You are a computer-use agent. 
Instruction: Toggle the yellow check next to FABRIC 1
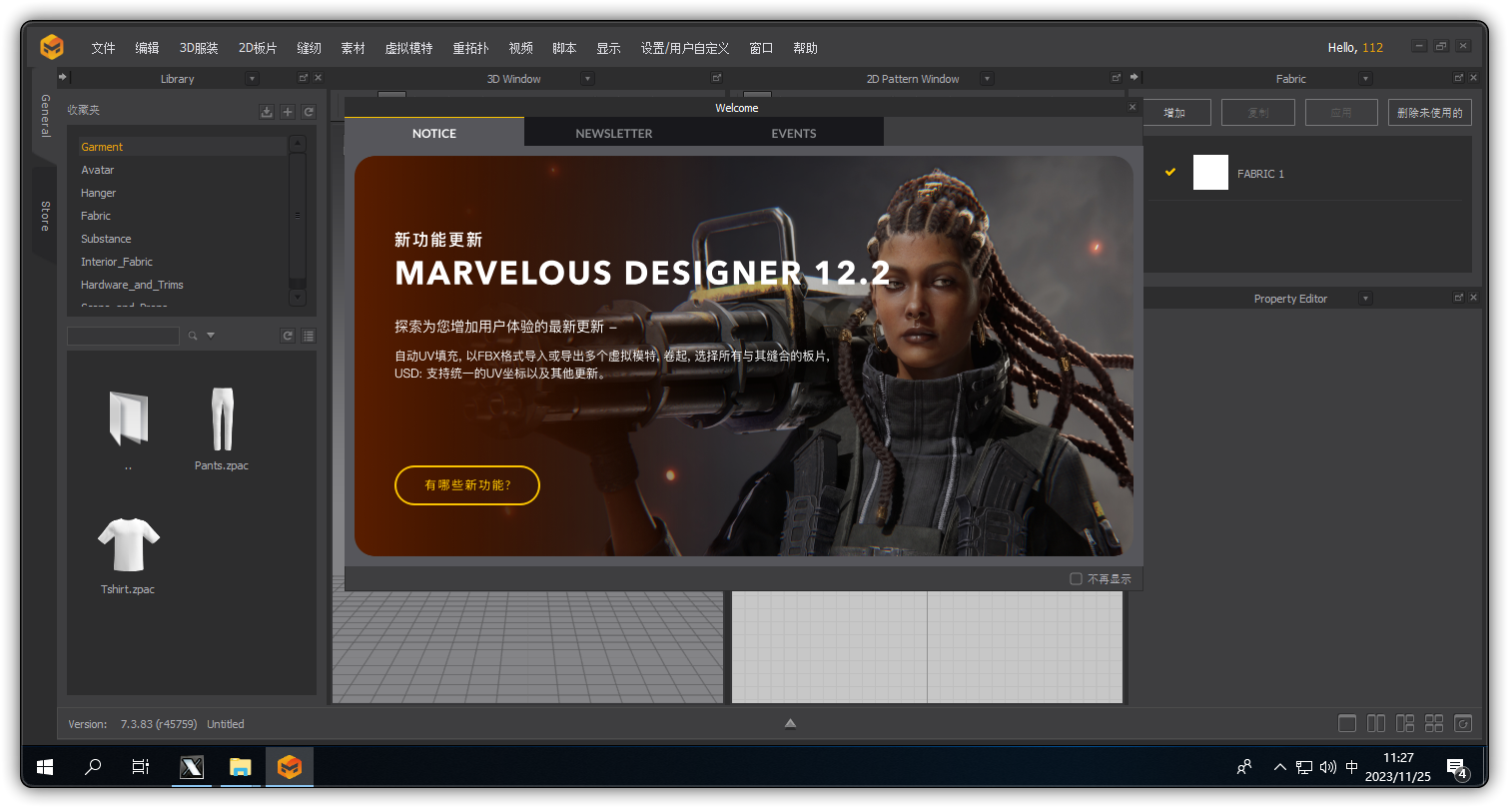1169,171
